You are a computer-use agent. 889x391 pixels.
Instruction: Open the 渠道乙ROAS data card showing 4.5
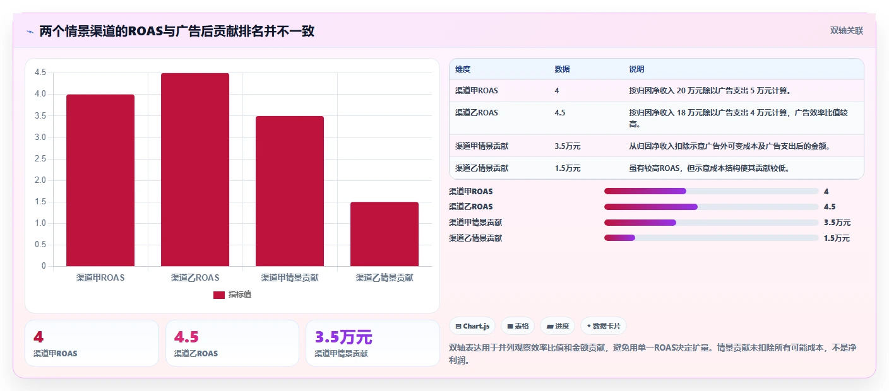tap(232, 343)
